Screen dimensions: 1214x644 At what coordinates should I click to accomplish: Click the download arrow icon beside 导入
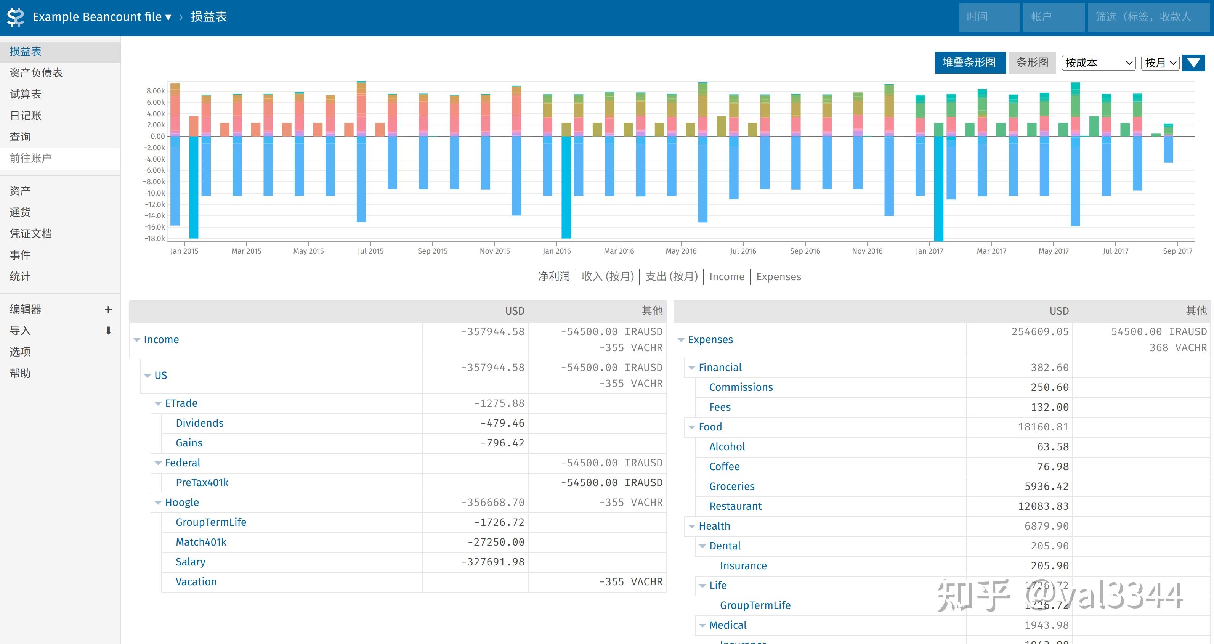pos(108,331)
